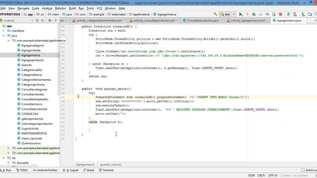Select Agregarproducto class in project tree
Image resolution: width=317 pixels, height=178 pixels.
[33, 60]
